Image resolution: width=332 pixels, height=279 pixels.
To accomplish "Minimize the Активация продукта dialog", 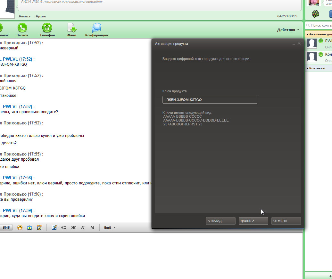I will coord(294,44).
